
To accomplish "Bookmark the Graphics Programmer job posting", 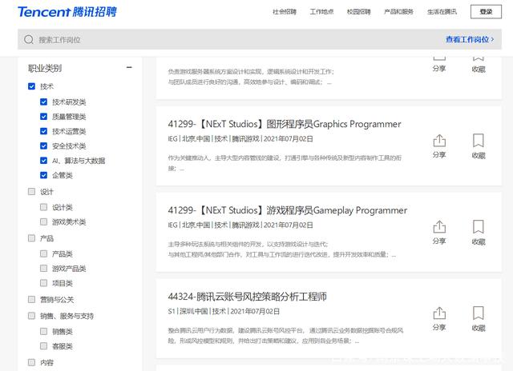I will pos(479,146).
